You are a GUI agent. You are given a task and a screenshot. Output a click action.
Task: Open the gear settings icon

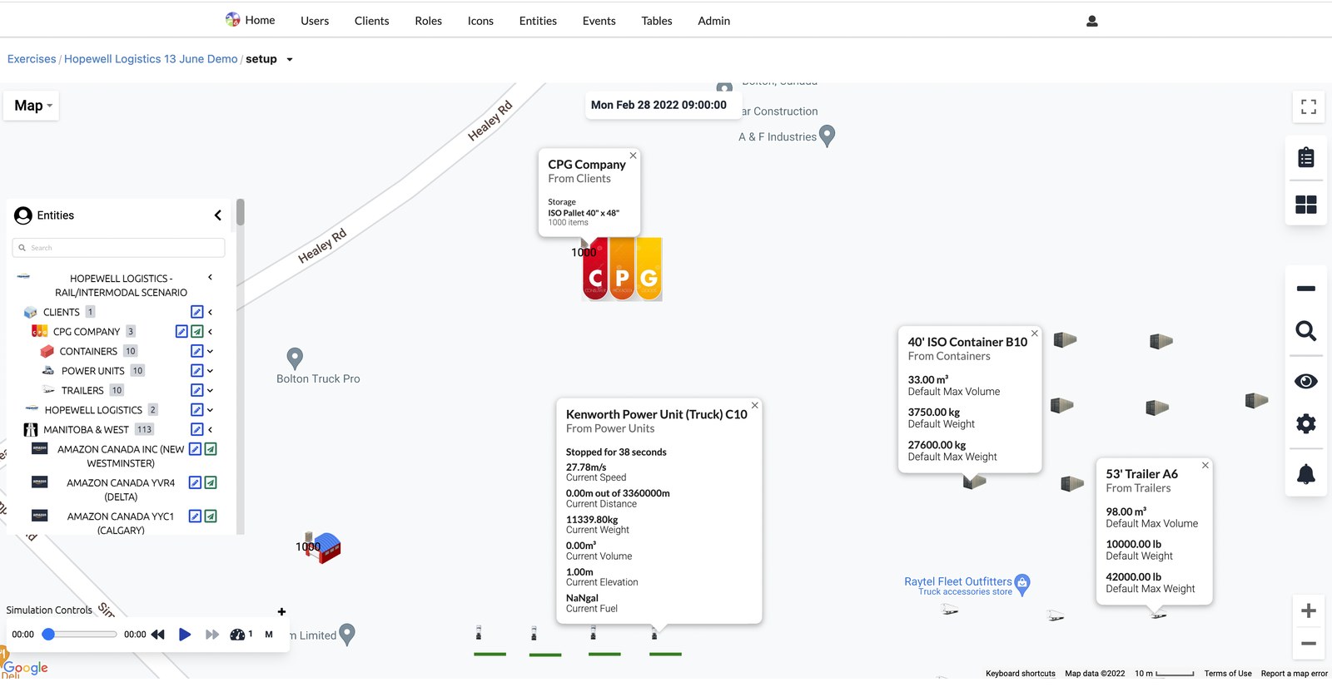coord(1305,423)
